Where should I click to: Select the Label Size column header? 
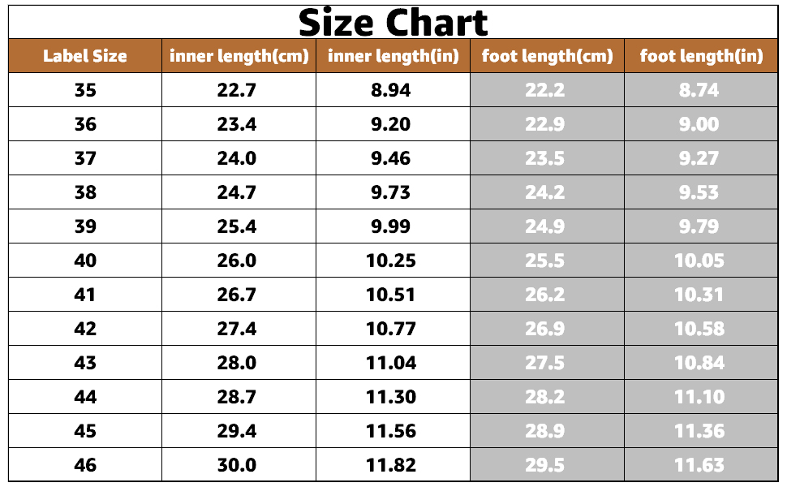(85, 56)
